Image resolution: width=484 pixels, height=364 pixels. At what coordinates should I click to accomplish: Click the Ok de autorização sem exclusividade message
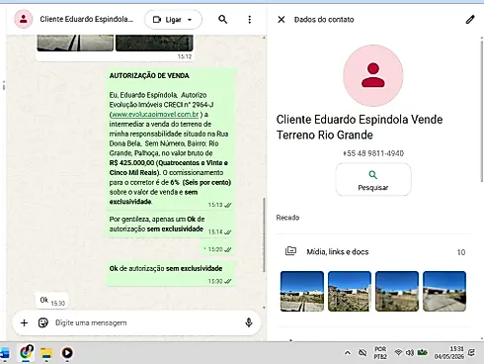click(170, 273)
